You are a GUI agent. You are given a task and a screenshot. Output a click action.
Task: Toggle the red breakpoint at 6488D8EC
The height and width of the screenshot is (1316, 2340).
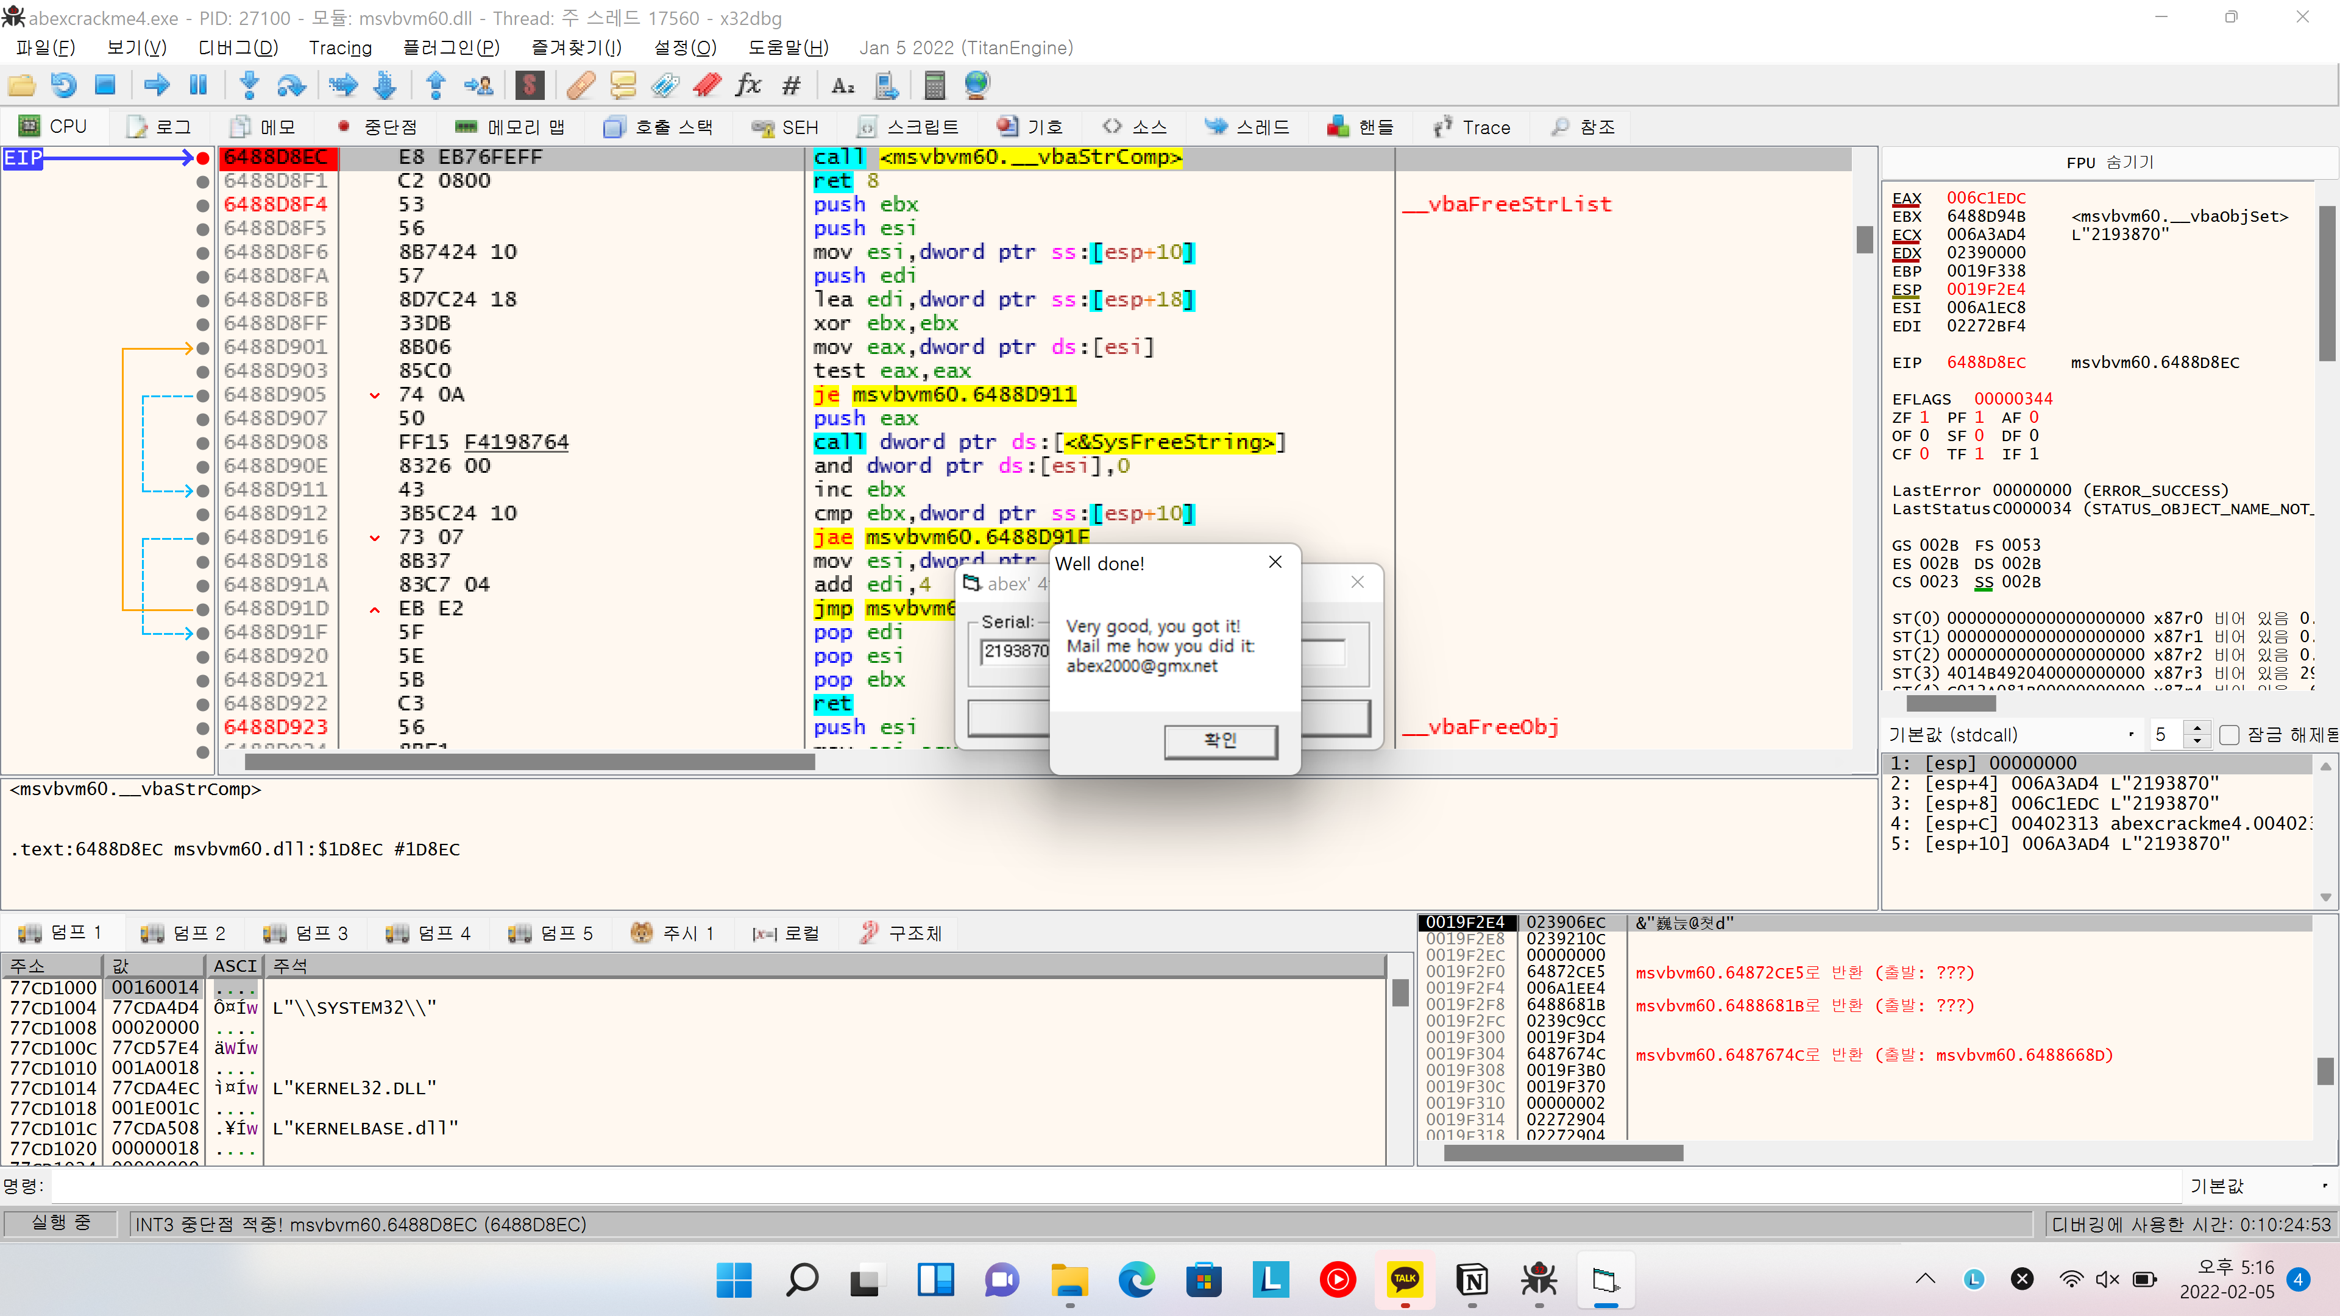(202, 158)
